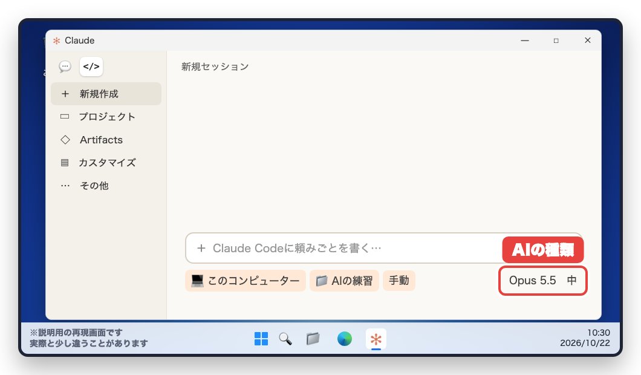
Task: Click the plus icon beside 新規作成
Action: [65, 94]
